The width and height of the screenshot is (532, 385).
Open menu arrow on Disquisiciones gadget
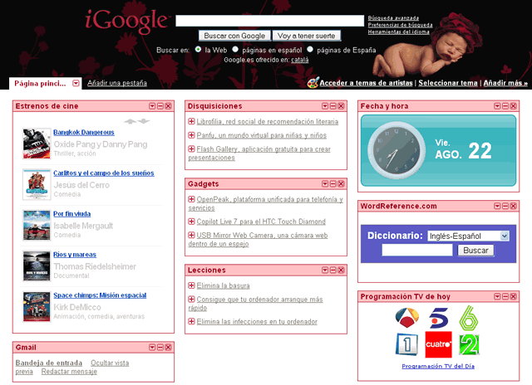coord(325,106)
